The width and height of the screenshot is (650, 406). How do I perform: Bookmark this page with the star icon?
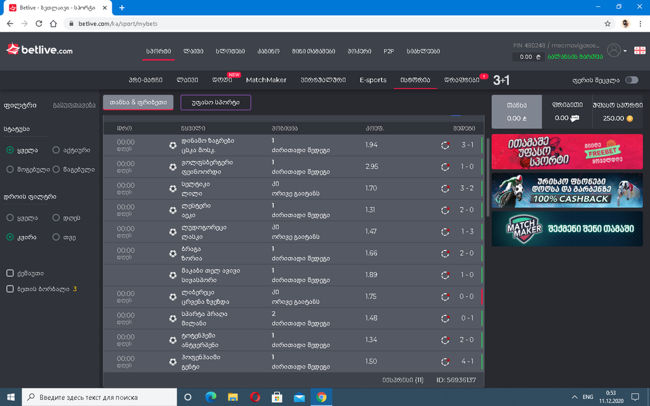607,23
